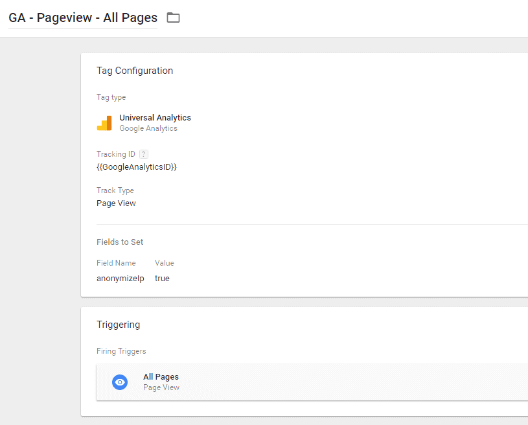528x425 pixels.
Task: Open the Tracking ID help question mark
Action: point(144,154)
